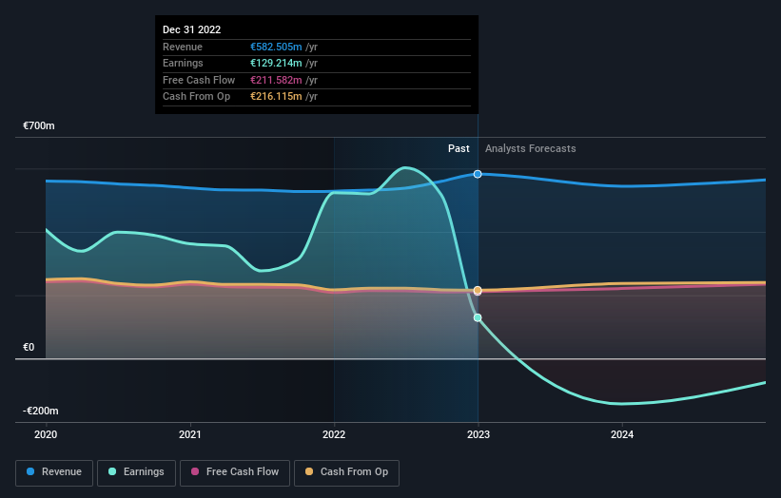Toggle the Free Cash Flow legend button
Image resolution: width=781 pixels, height=498 pixels.
[x=235, y=472]
